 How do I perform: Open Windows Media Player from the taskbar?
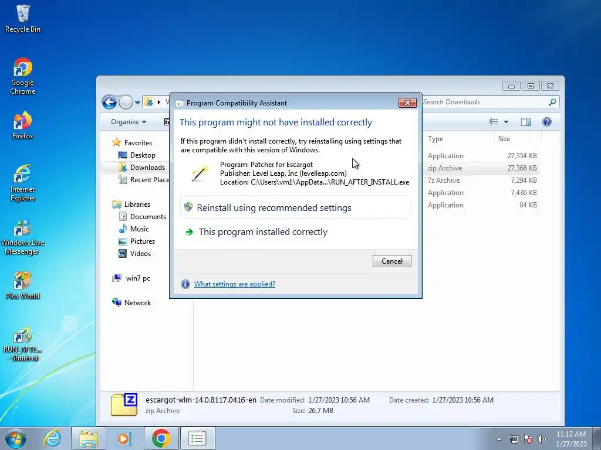tap(123, 438)
